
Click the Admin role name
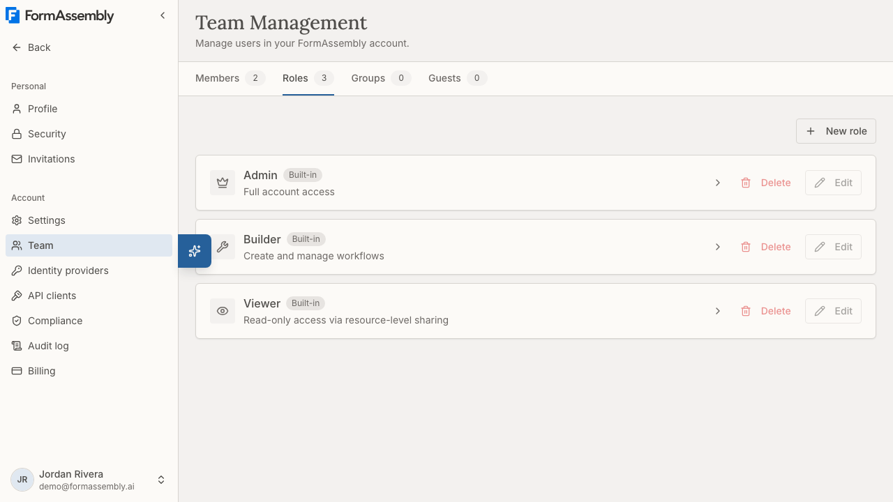click(260, 175)
